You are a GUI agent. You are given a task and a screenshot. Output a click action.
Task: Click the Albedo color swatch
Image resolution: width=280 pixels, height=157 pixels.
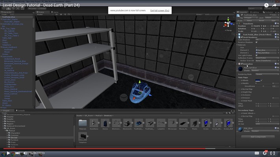(258, 80)
